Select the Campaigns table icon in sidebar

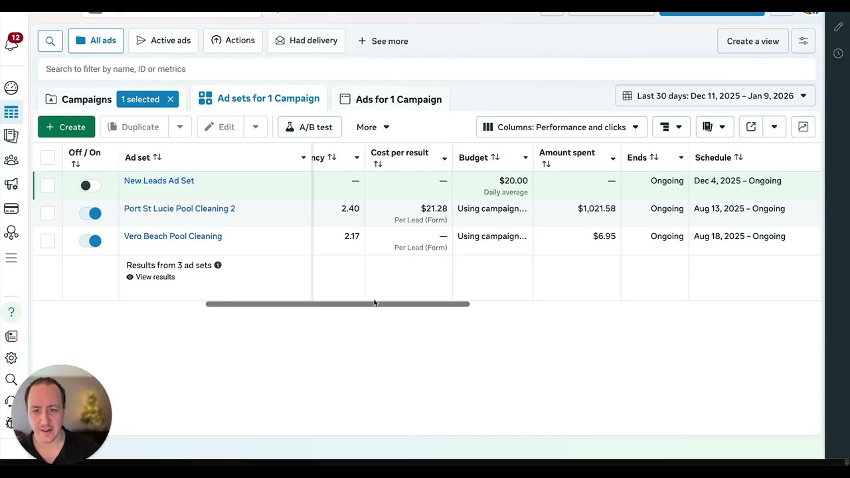pyautogui.click(x=11, y=112)
